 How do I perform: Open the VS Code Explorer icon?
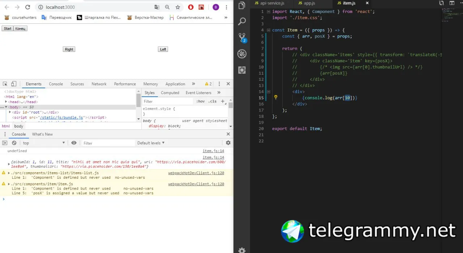(242, 5)
